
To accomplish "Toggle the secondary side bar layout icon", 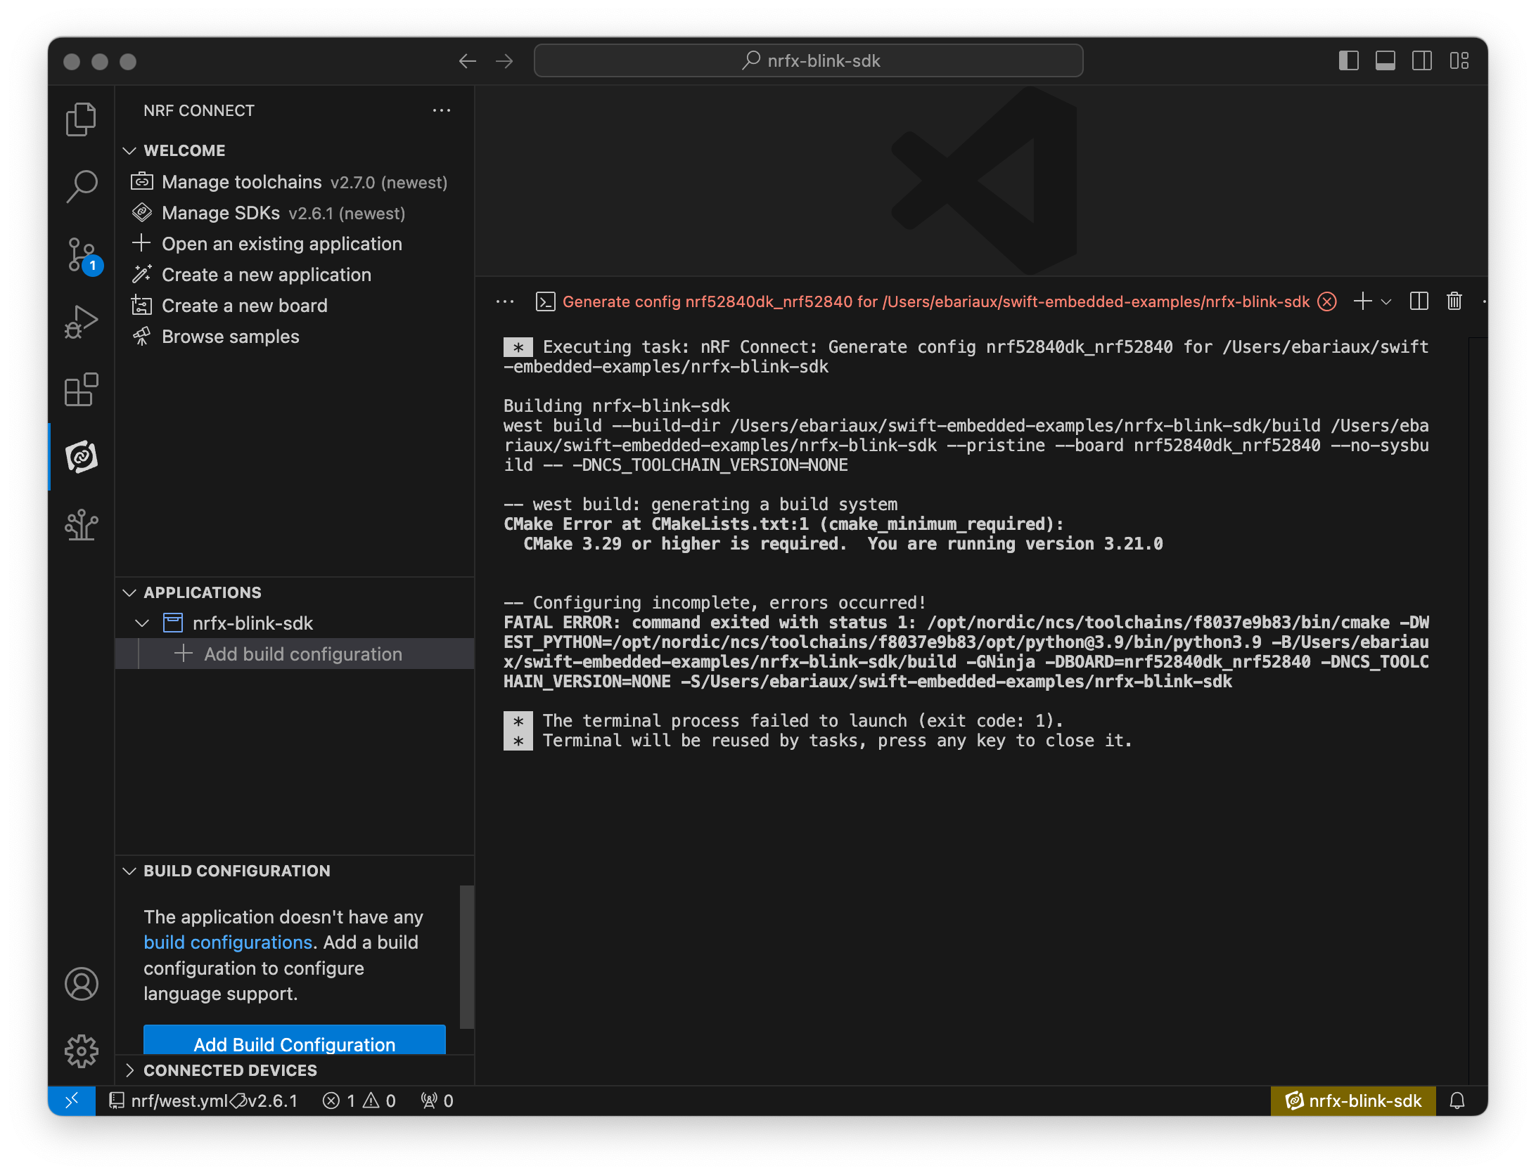I will pyautogui.click(x=1421, y=61).
